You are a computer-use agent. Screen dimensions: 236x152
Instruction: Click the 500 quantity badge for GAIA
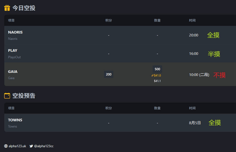pos(158,69)
